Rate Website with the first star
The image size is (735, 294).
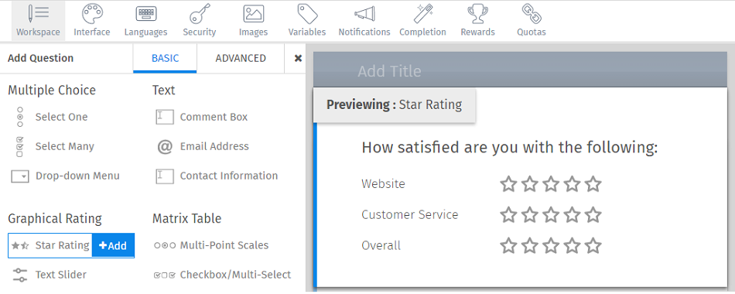pyautogui.click(x=508, y=184)
